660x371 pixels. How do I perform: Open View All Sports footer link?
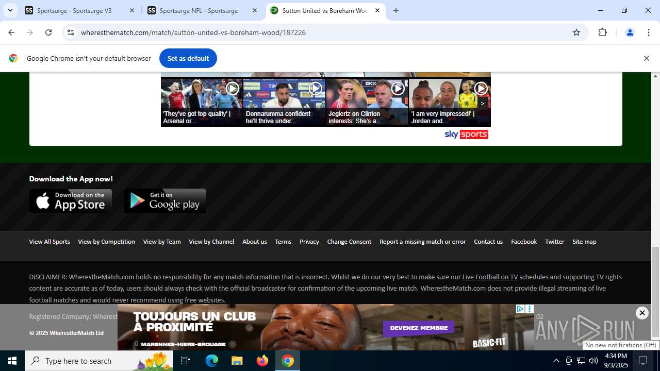(49, 242)
